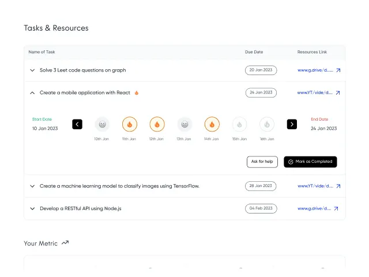
Task: Click the trend arrow beside Your Metric
Action: [65, 242]
